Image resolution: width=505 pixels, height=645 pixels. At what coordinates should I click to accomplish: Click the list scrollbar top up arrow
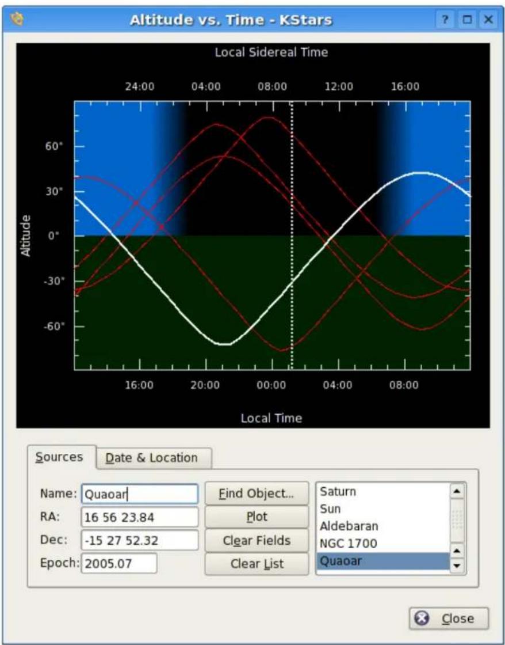point(457,491)
